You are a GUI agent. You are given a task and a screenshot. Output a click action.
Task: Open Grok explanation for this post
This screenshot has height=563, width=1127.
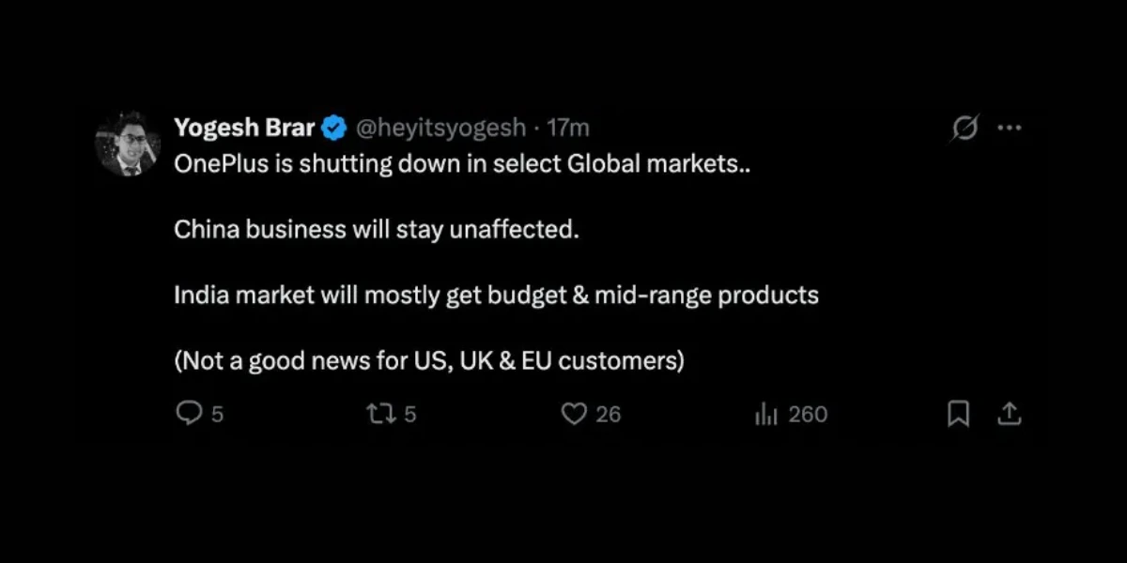(x=965, y=128)
